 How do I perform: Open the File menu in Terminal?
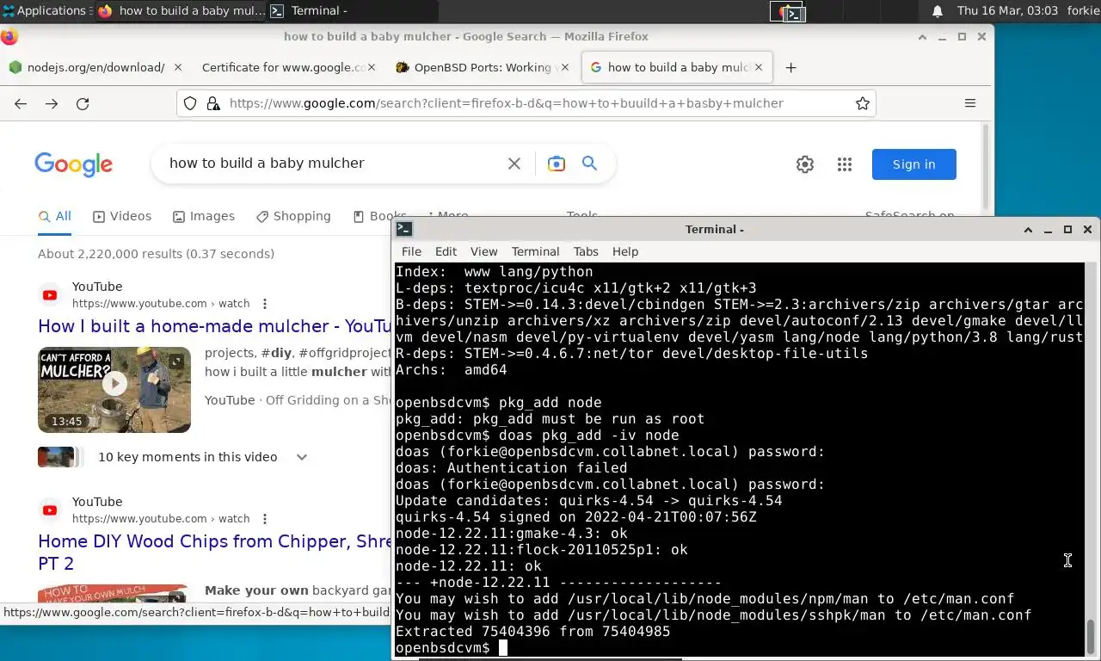411,251
